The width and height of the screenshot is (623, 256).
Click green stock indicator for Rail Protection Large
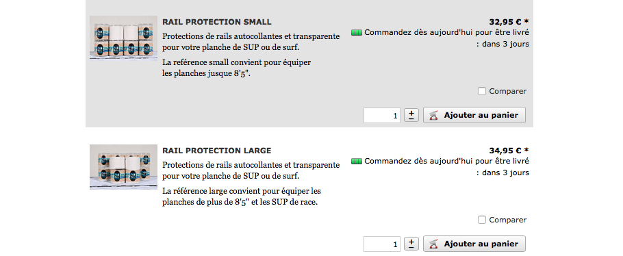coord(357,162)
